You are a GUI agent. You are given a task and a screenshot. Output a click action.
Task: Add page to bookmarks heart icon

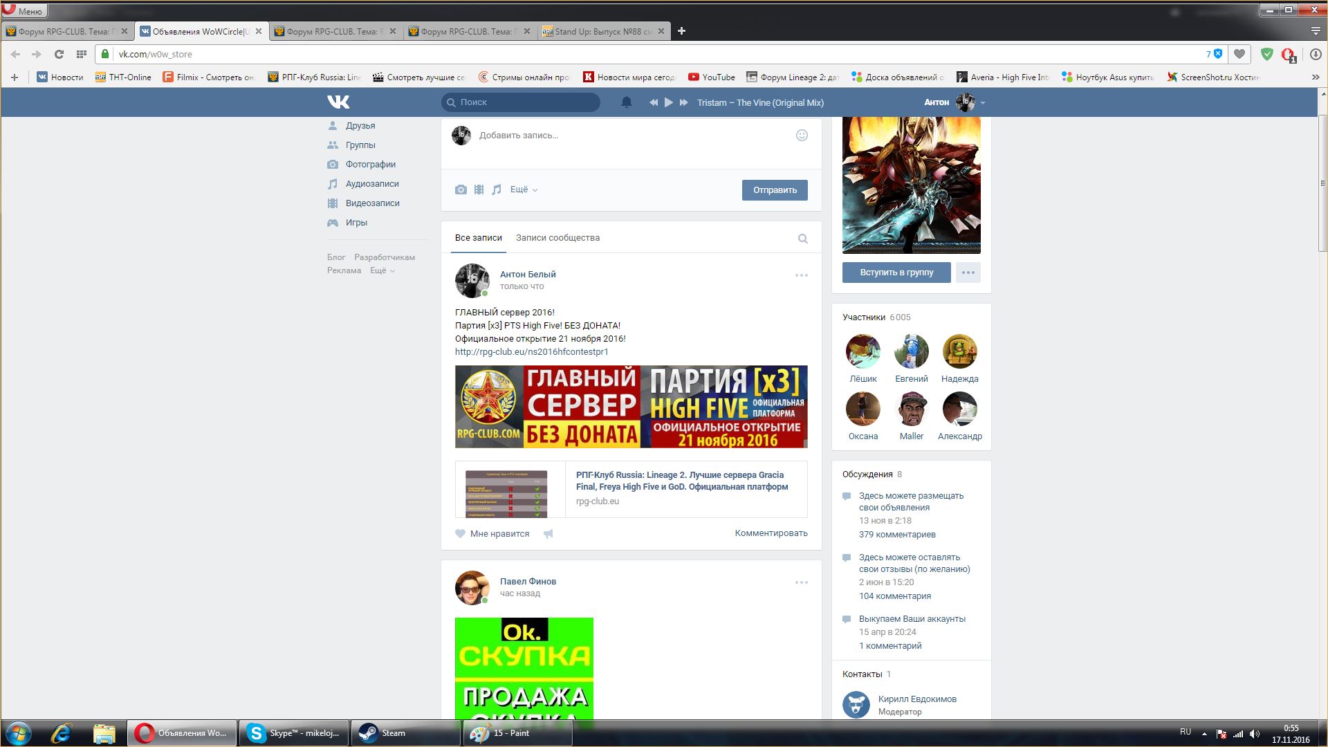[1239, 54]
